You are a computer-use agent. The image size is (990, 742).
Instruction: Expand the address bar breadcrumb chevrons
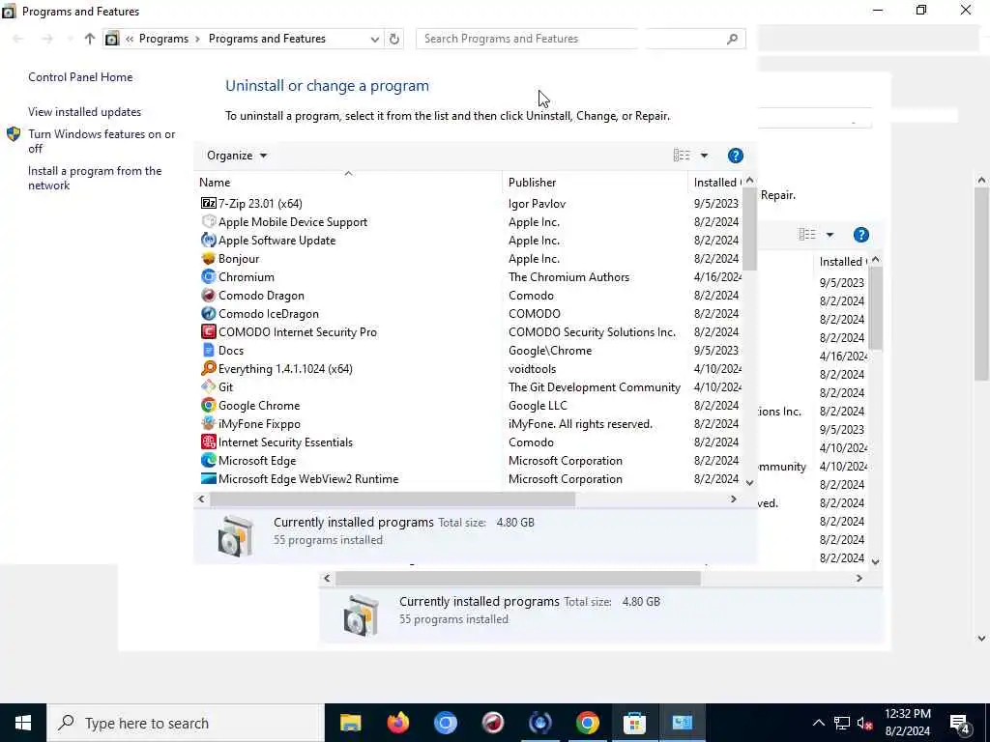(130, 39)
